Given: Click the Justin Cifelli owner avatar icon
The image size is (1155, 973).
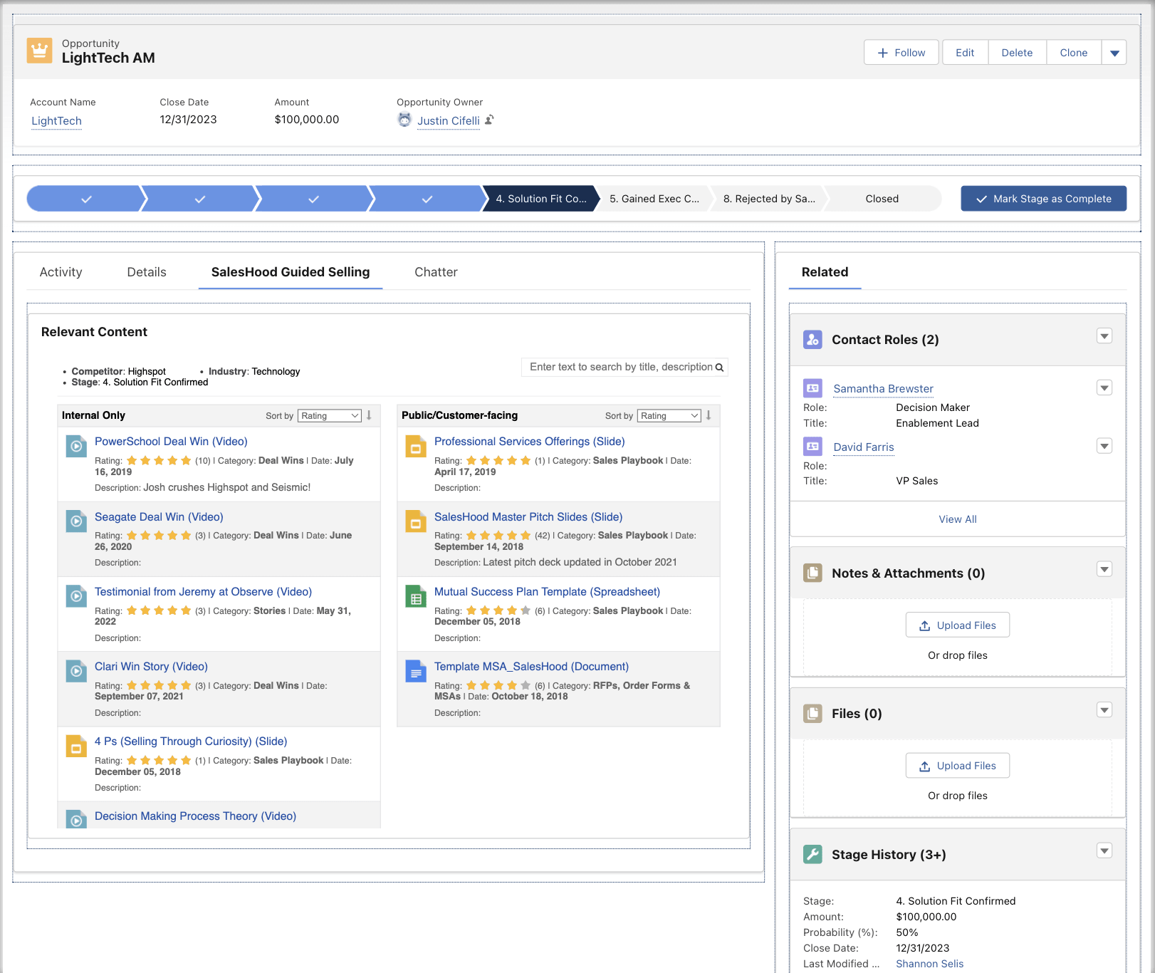Looking at the screenshot, I should click(404, 120).
